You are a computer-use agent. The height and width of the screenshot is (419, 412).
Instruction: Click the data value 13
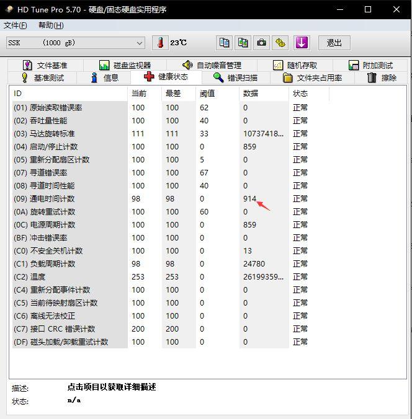coord(248,251)
